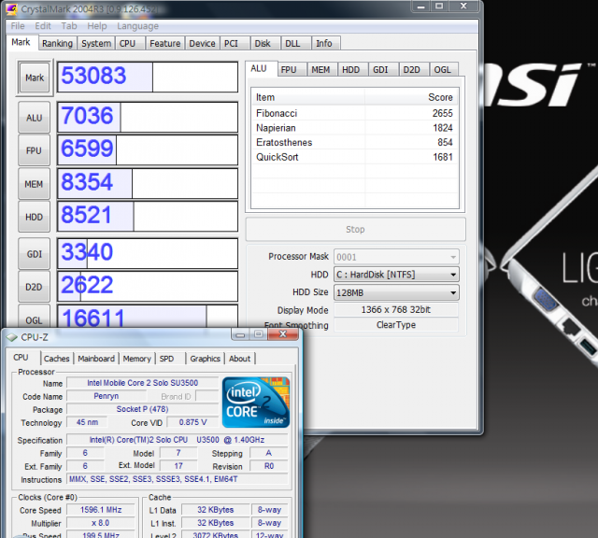598x538 pixels.
Task: Open the Device tab
Action: (x=202, y=44)
